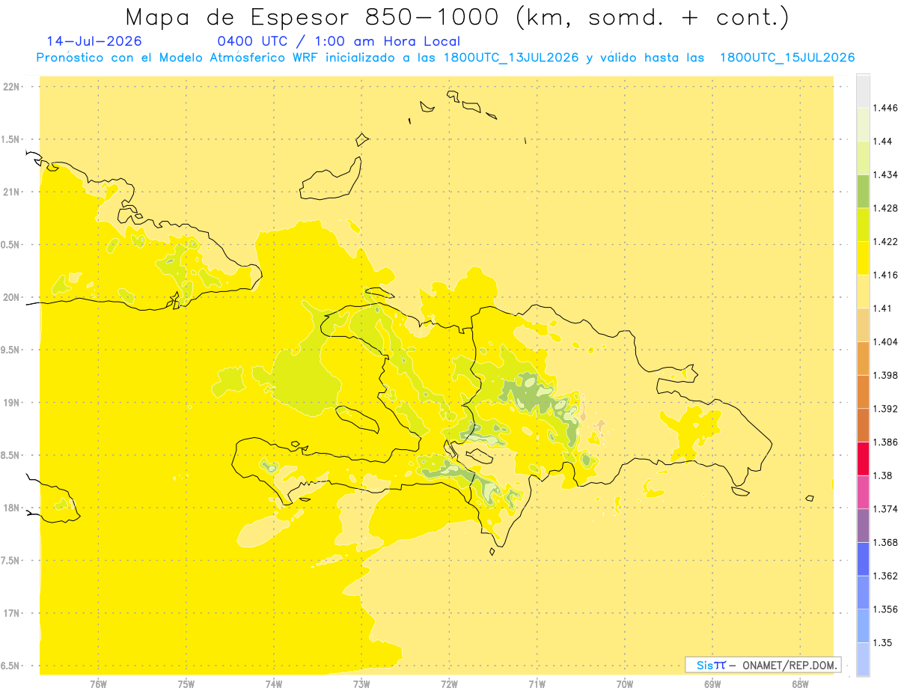The width and height of the screenshot is (898, 694).
Task: Click the '18N' latitude axis label
Action: point(10,508)
